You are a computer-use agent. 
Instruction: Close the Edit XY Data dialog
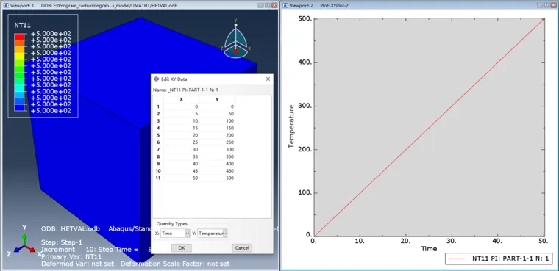pyautogui.click(x=268, y=79)
